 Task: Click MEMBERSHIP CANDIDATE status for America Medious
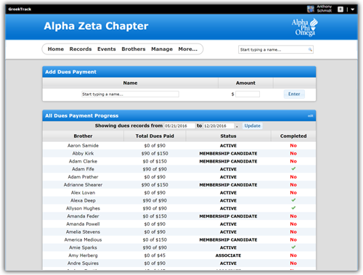(228, 240)
